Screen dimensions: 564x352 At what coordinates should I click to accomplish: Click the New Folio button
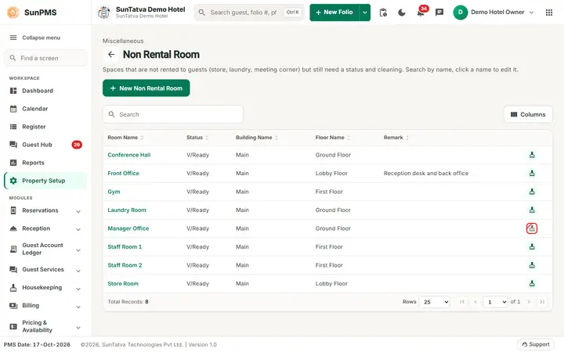pyautogui.click(x=334, y=13)
